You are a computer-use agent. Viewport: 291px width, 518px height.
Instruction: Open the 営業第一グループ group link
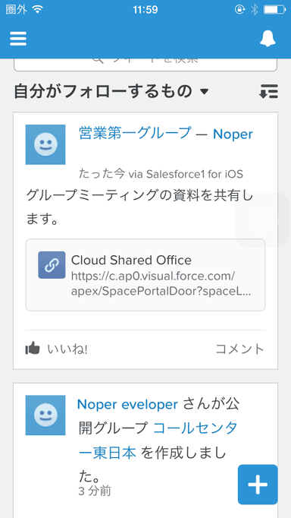tap(135, 133)
